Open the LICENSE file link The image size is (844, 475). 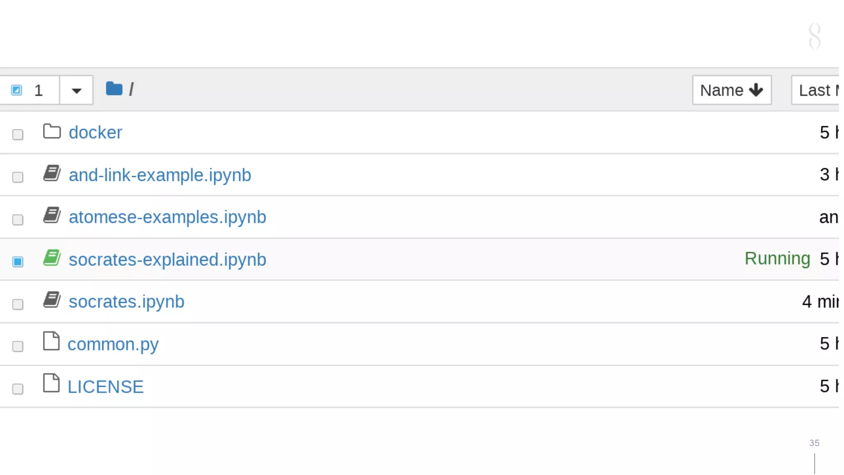105,387
